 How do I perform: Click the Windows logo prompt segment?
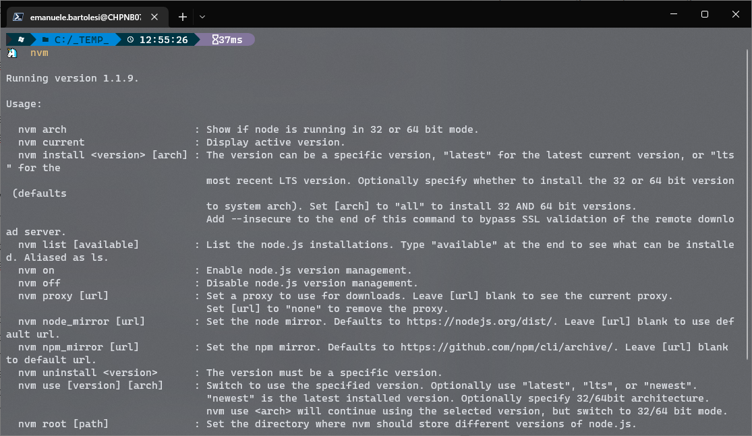(x=21, y=40)
